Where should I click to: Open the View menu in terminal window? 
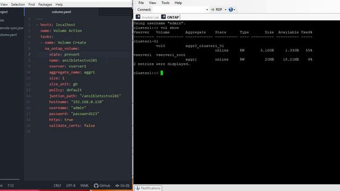coord(152,3)
